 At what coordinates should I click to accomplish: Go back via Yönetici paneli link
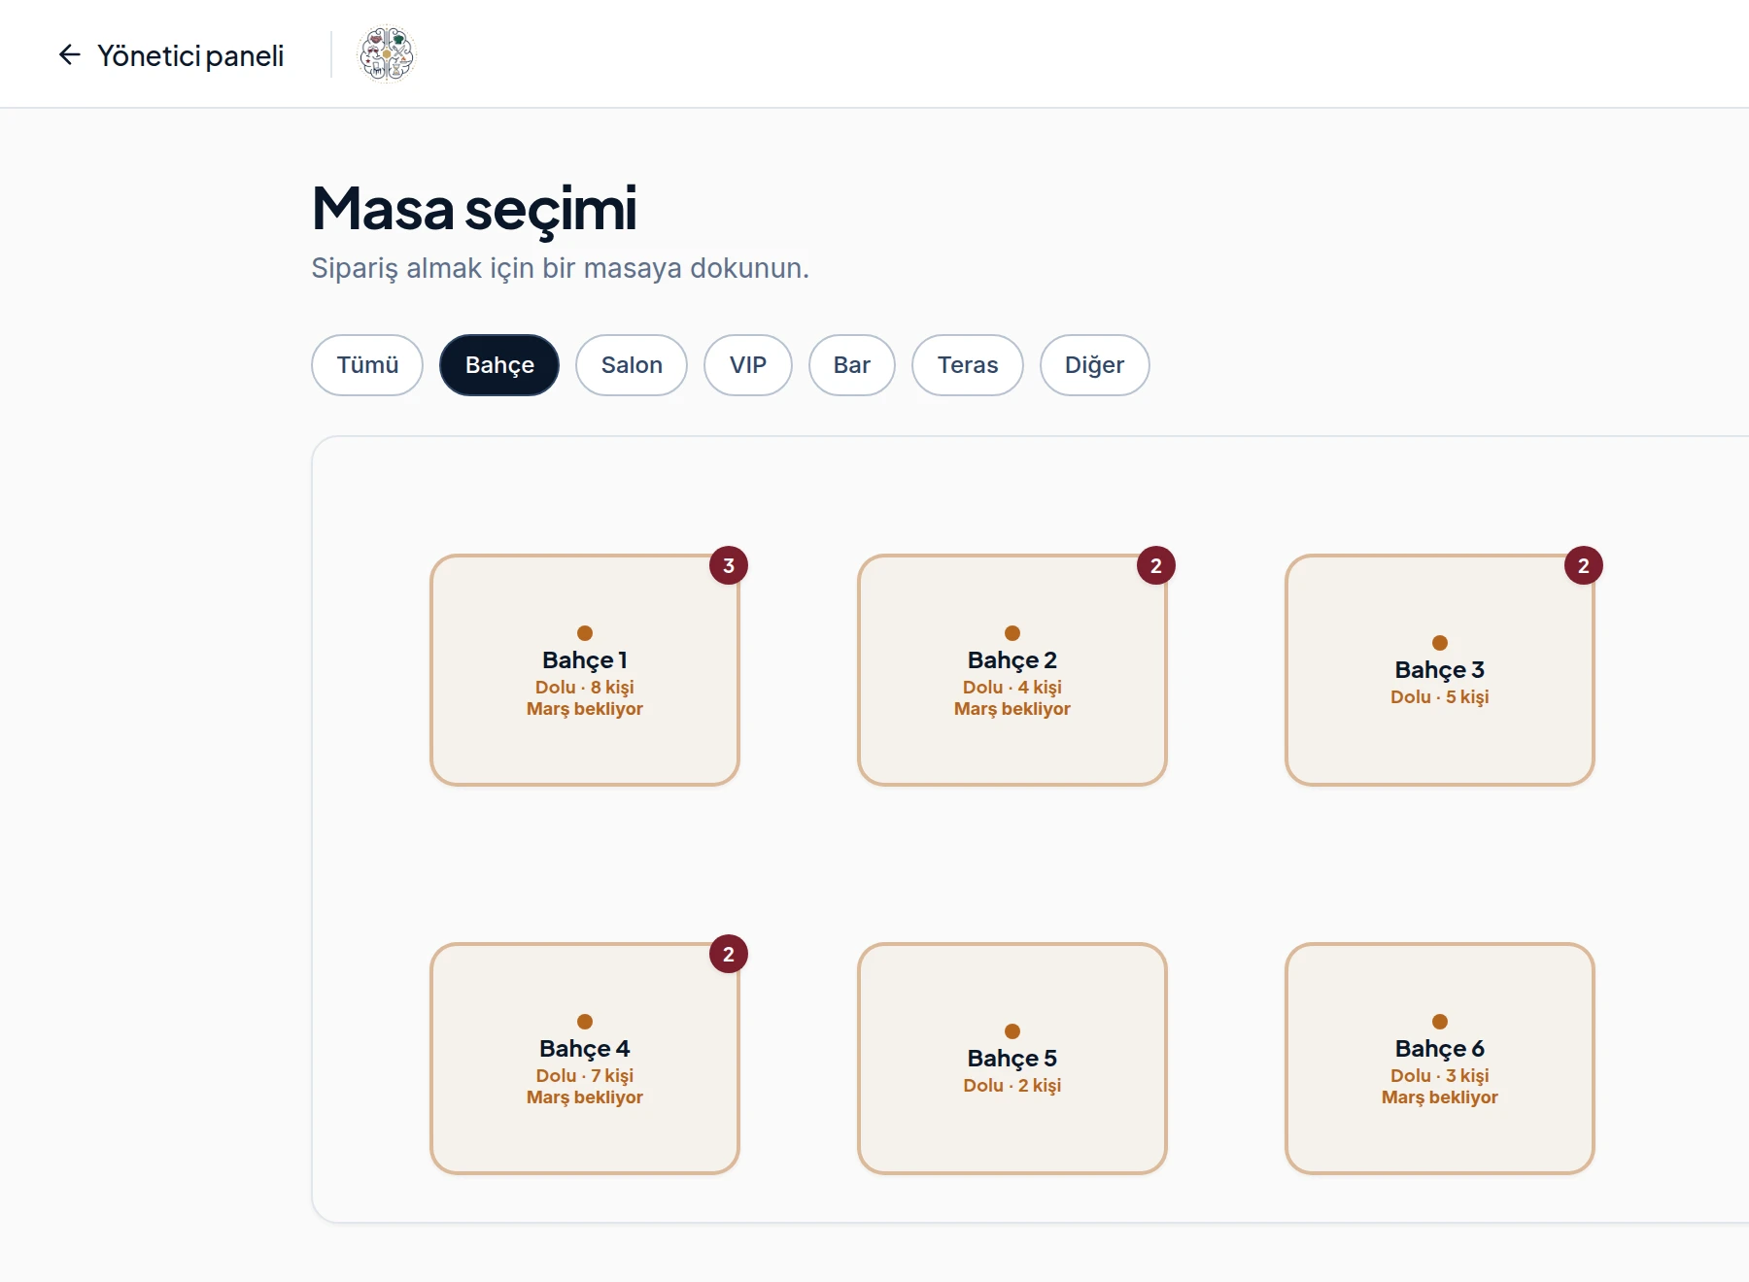tap(171, 55)
